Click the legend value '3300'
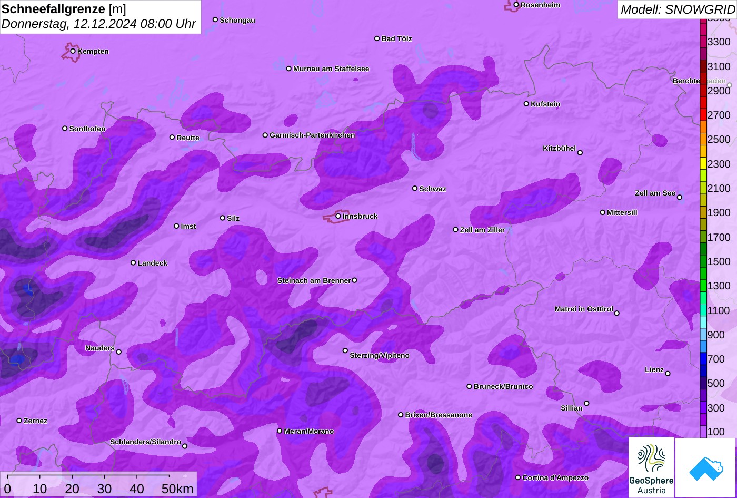 [x=719, y=42]
